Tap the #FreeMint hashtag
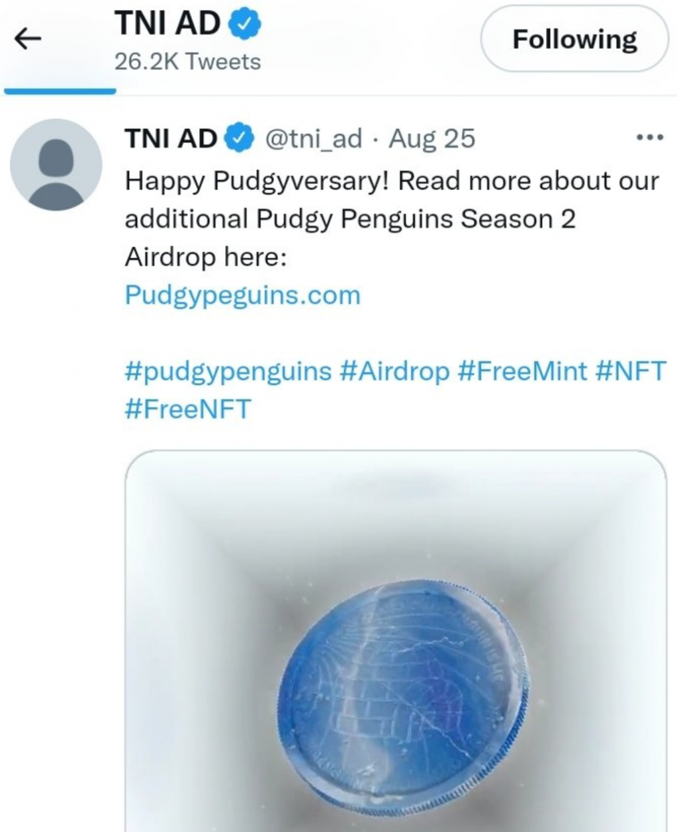 pyautogui.click(x=522, y=371)
